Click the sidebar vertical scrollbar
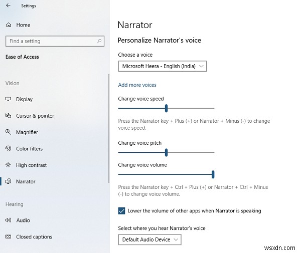301x253 pixels. click(x=109, y=128)
